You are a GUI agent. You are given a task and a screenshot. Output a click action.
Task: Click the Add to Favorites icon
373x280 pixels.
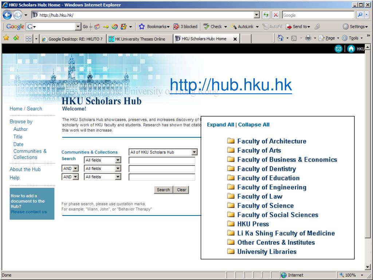coord(16,38)
